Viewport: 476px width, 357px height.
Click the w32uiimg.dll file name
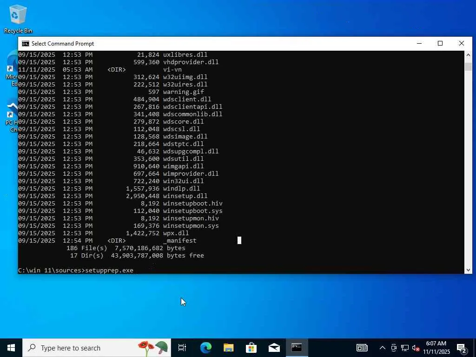point(185,77)
